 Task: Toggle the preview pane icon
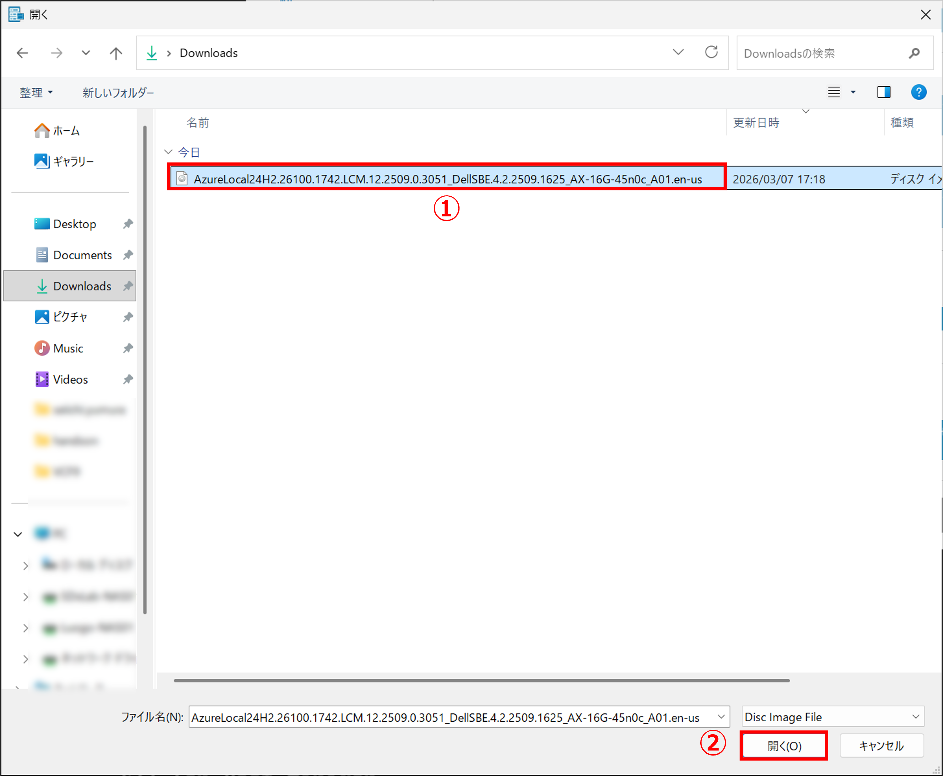point(883,93)
